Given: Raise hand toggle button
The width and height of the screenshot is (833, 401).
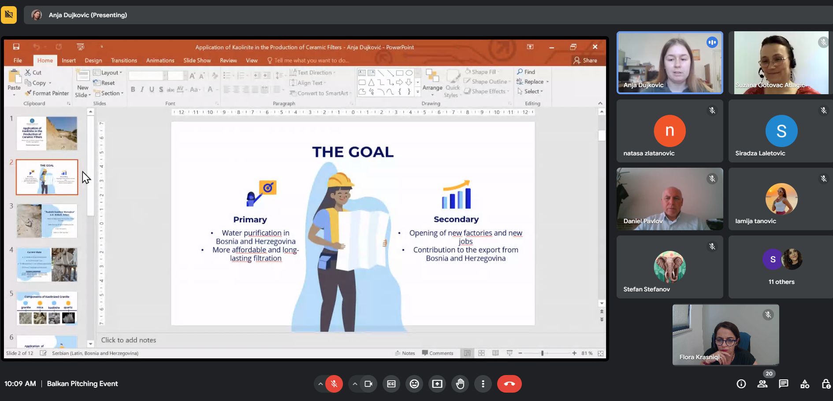Looking at the screenshot, I should 460,384.
